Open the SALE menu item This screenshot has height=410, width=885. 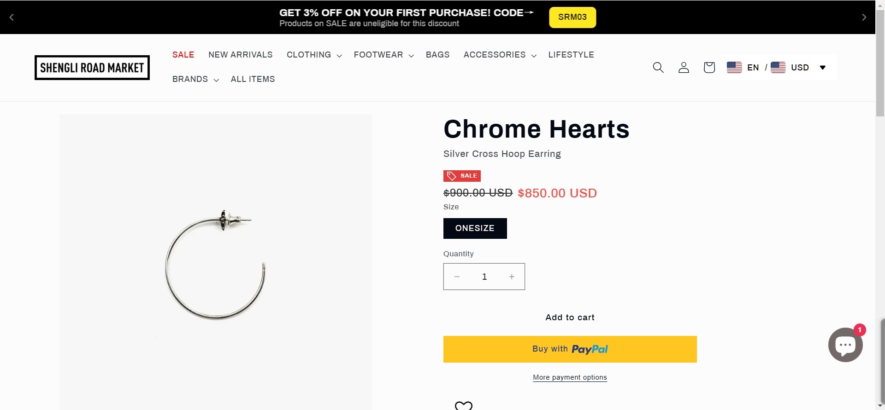(183, 55)
